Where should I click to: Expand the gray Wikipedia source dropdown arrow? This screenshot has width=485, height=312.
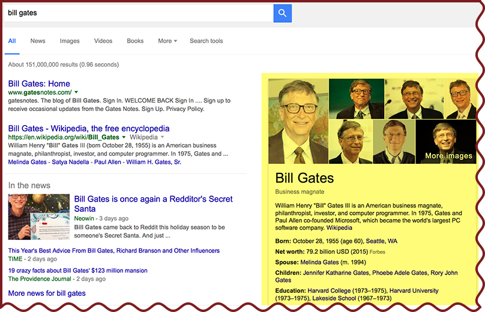tap(163, 137)
